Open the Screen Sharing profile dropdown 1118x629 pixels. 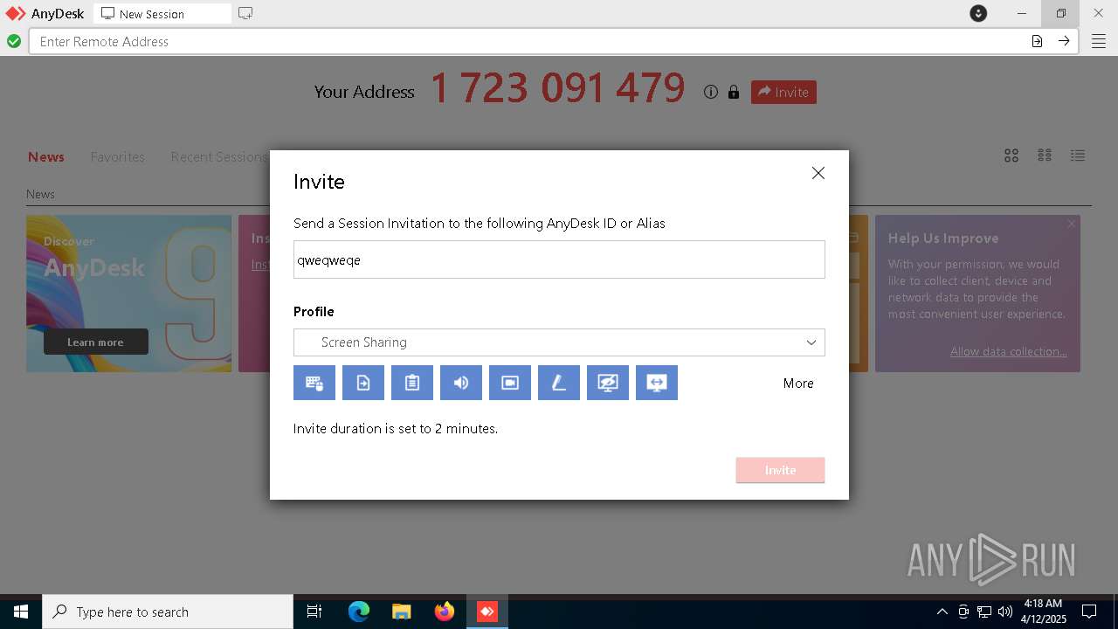pyautogui.click(x=559, y=342)
